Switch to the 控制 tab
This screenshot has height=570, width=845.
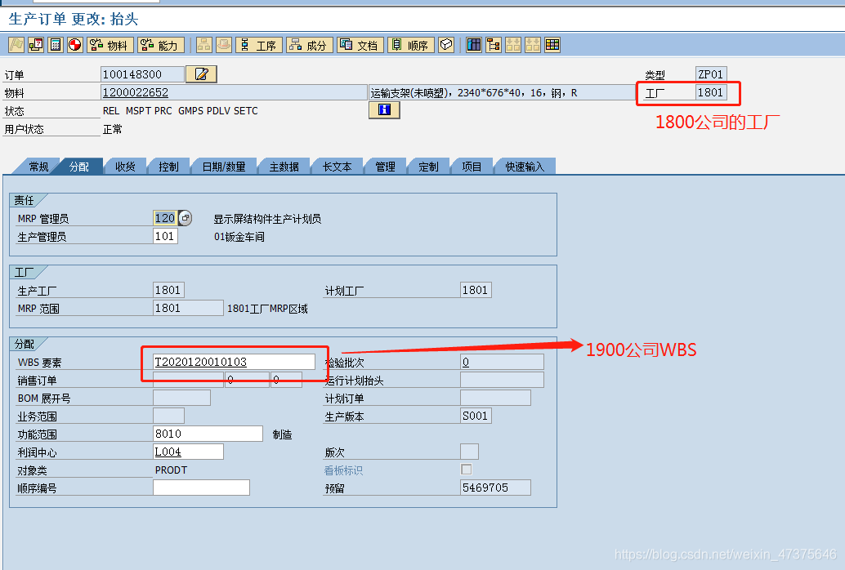(168, 167)
